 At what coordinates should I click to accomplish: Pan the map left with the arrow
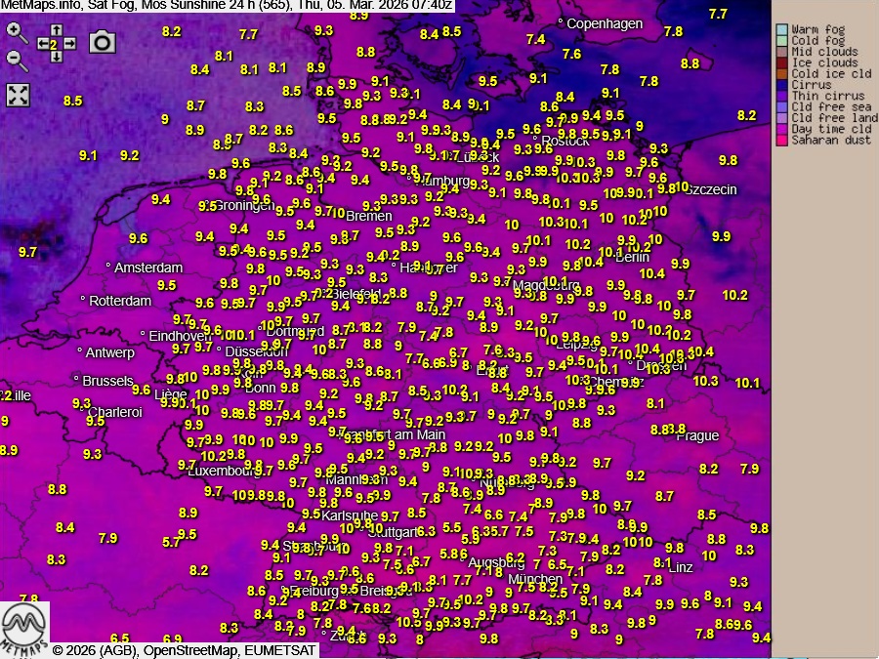pyautogui.click(x=42, y=44)
